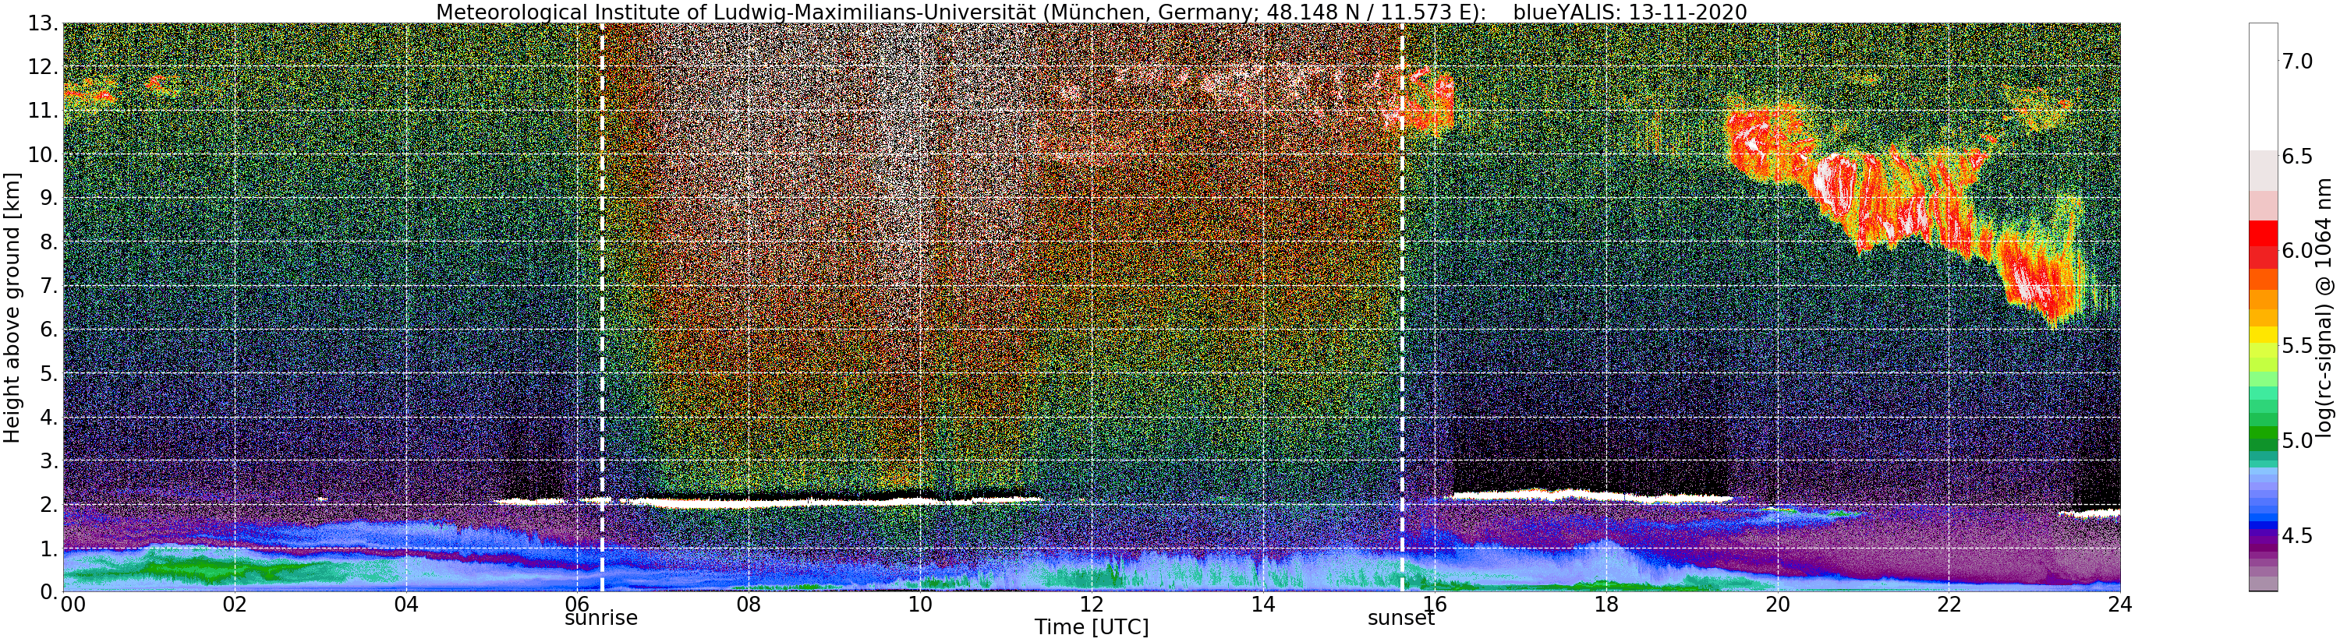This screenshot has width=2340, height=642.
Task: Click the y-axis tick label '2.'
Action: pyautogui.click(x=48, y=505)
